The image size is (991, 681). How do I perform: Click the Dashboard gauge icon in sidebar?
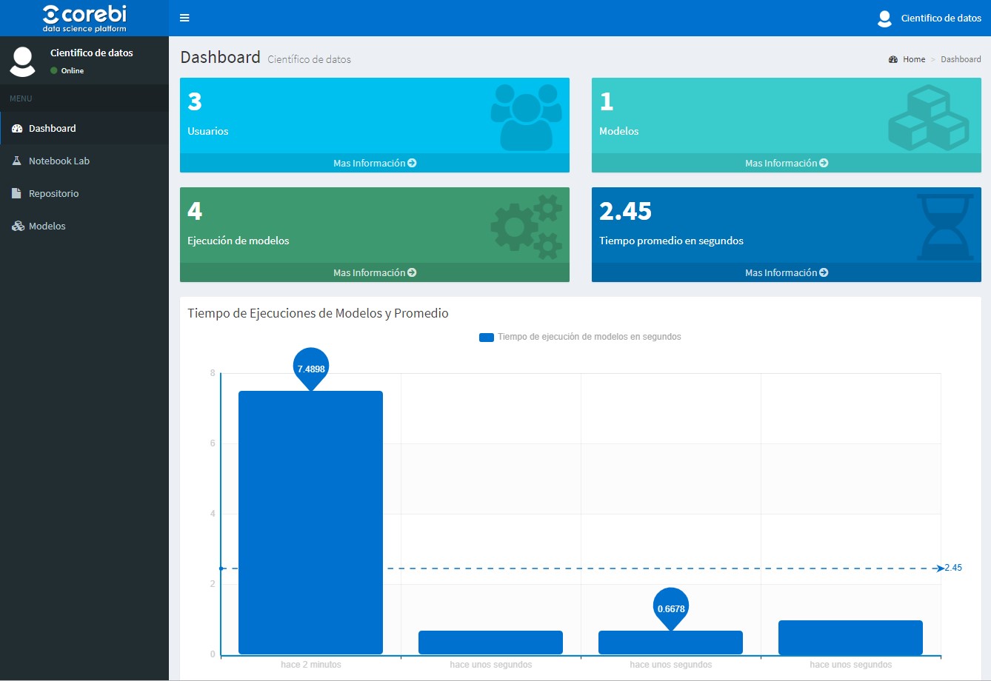point(17,129)
